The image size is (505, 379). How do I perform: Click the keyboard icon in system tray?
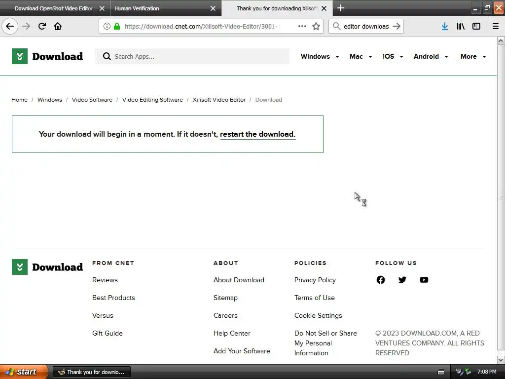[441, 372]
